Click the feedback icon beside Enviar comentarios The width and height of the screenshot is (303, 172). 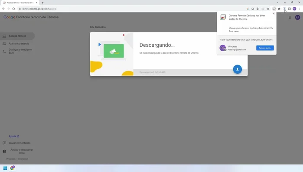(4, 143)
